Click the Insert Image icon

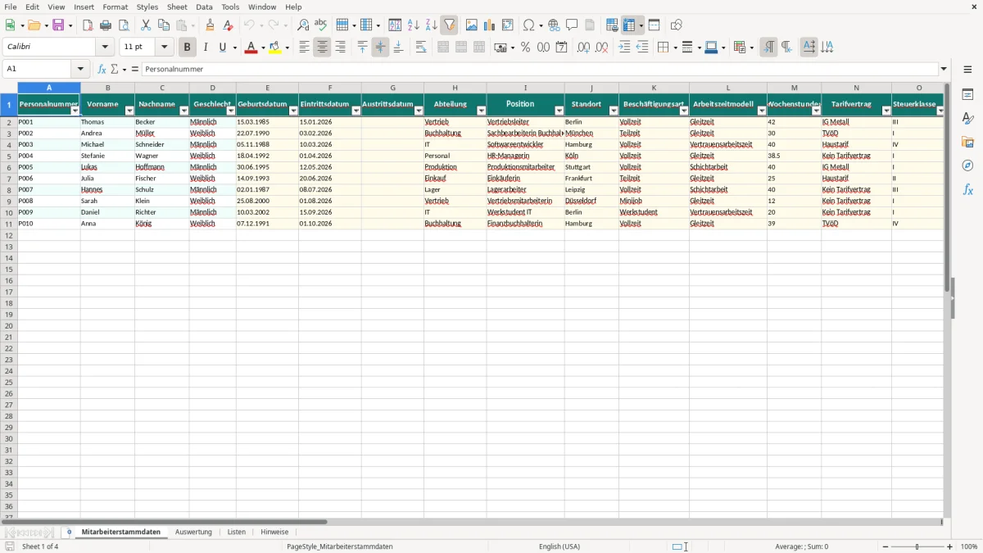click(472, 25)
